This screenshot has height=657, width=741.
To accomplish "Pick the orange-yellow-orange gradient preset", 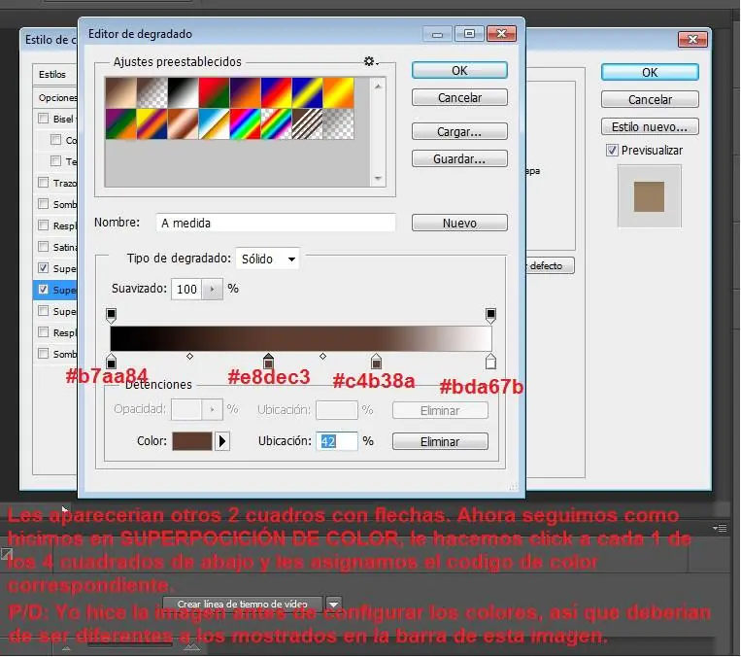I will click(338, 92).
